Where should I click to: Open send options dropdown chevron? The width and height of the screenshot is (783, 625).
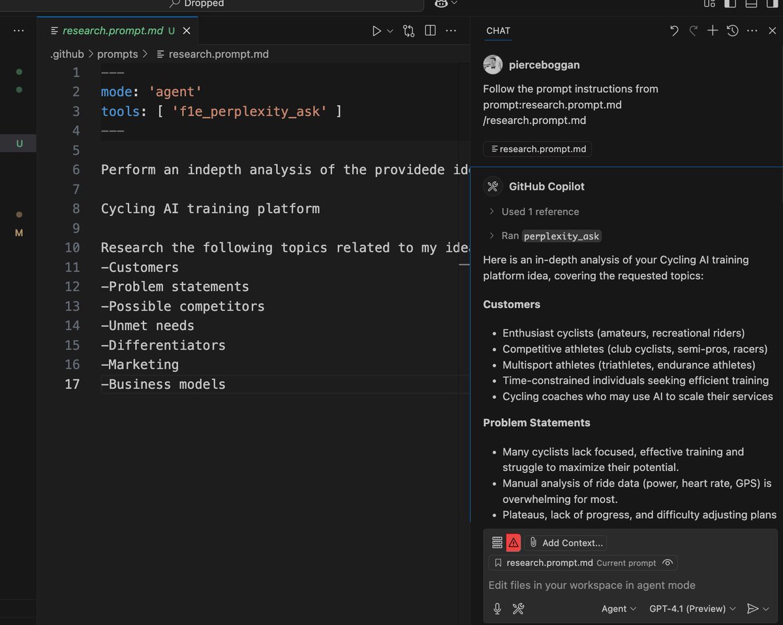point(766,609)
